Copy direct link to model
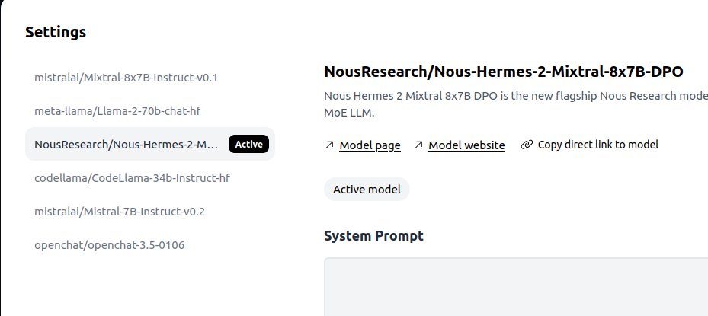This screenshot has width=708, height=316. click(590, 145)
